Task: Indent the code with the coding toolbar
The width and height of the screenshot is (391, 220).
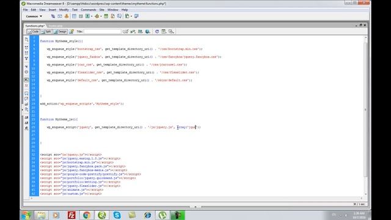Action: pyautogui.click(x=26, y=117)
